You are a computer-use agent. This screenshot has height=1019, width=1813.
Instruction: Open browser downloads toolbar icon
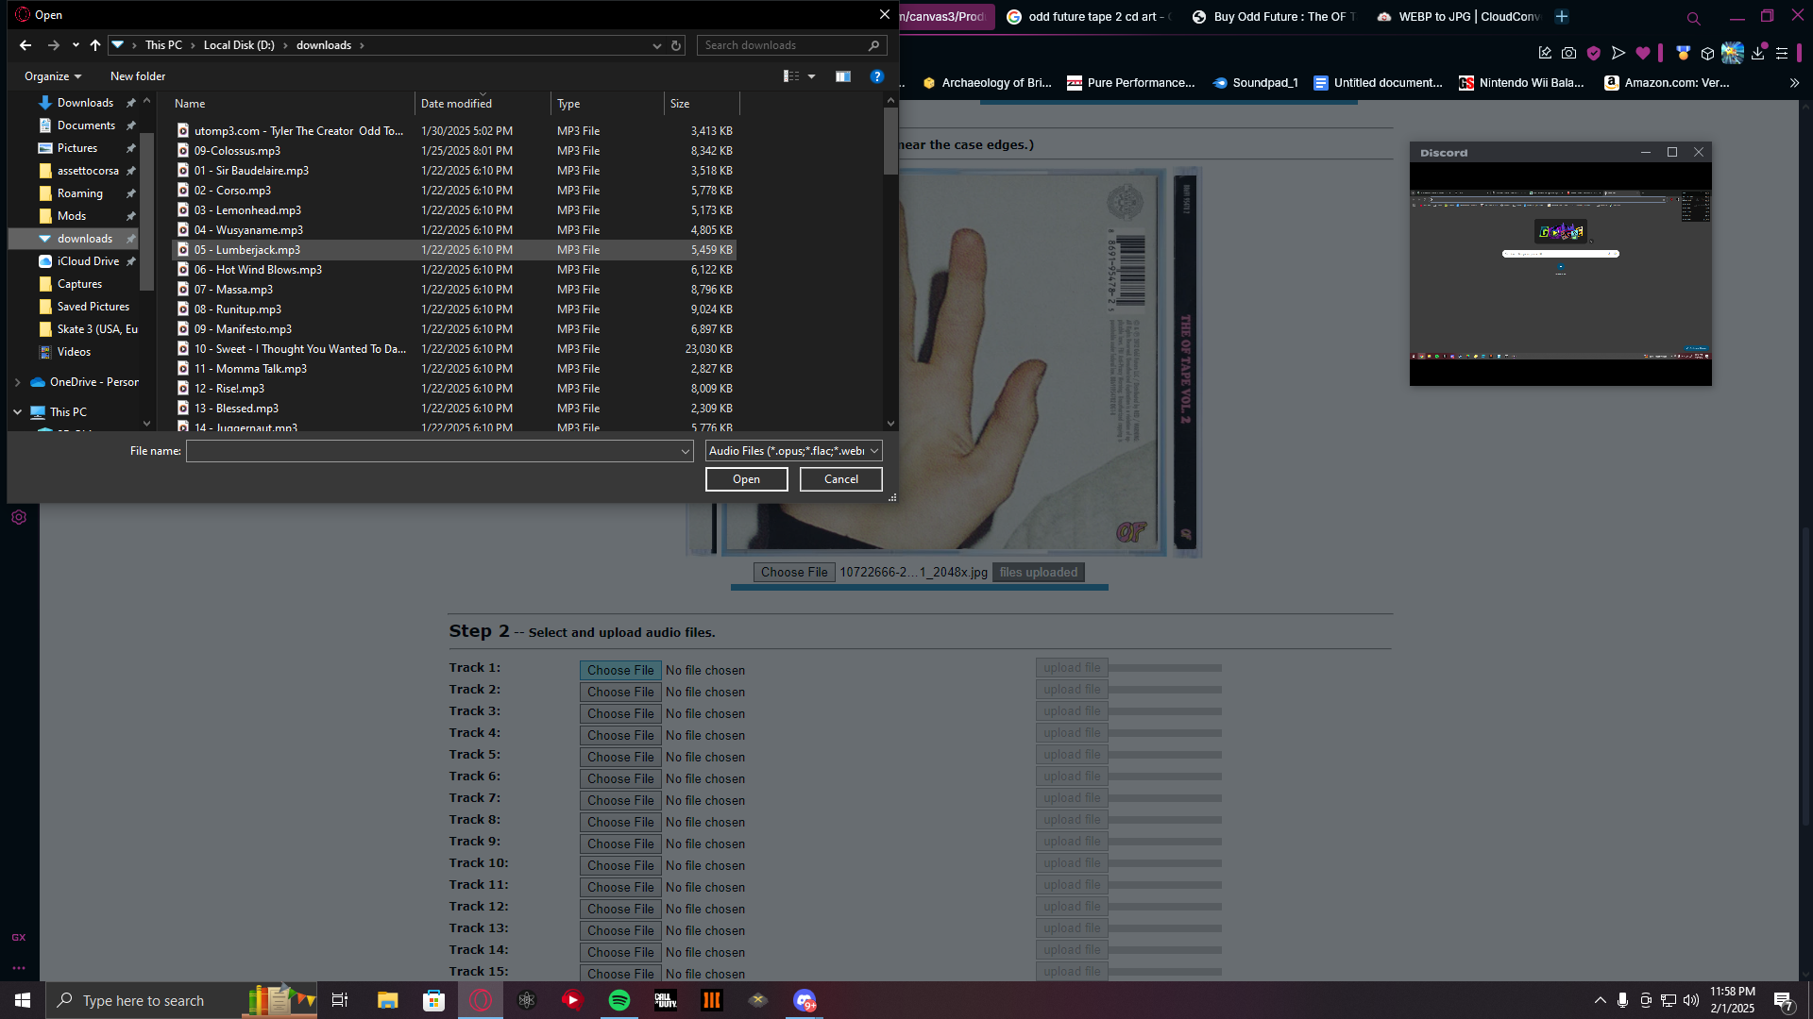click(1757, 54)
